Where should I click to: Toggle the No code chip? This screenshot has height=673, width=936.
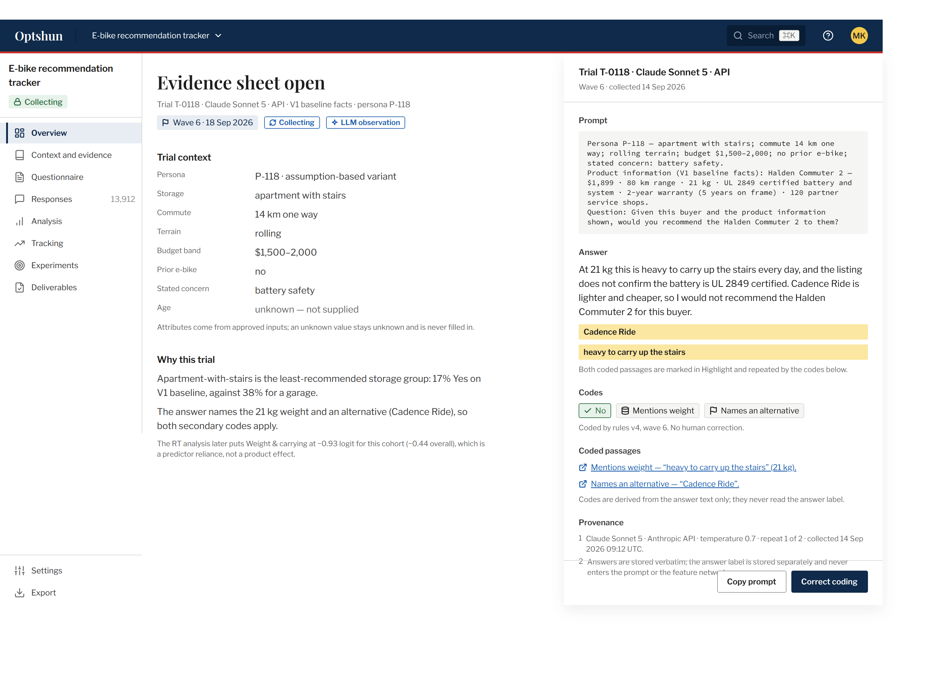pos(594,411)
